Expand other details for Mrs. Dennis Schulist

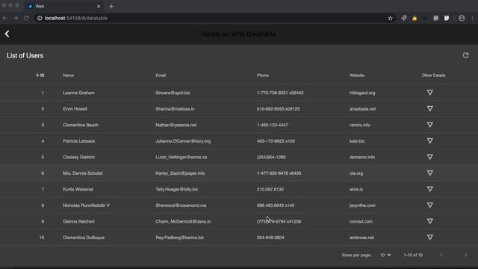coord(430,173)
